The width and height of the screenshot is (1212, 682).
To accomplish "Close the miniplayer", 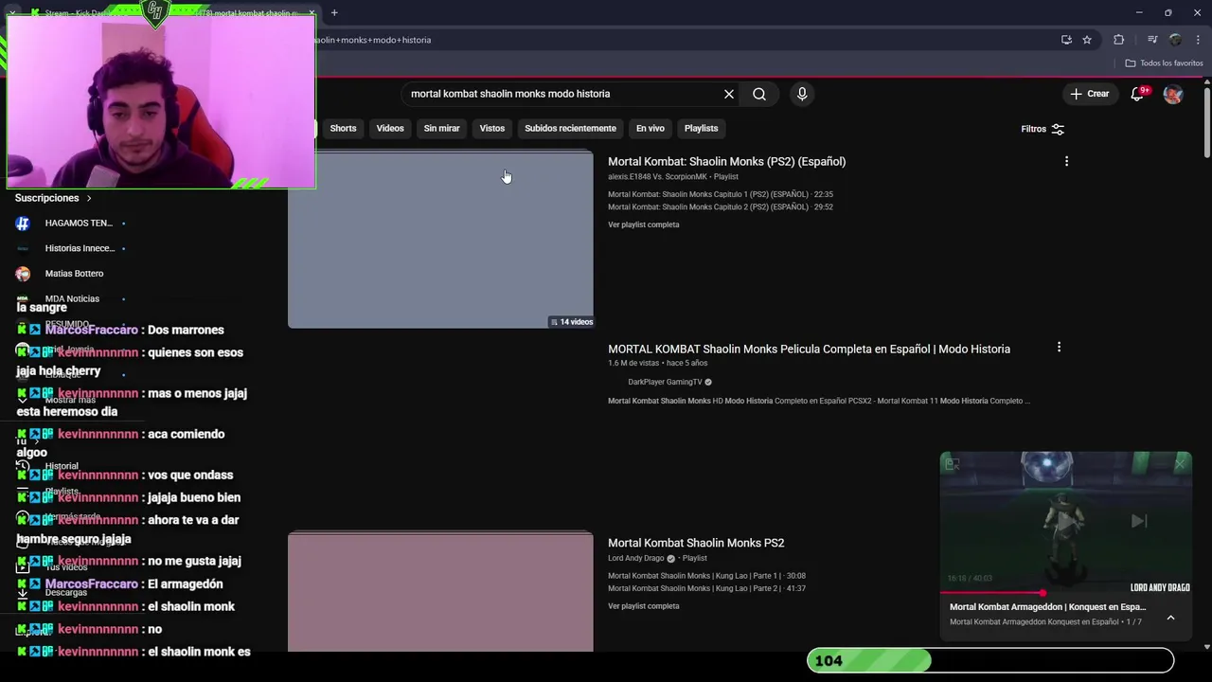I will click(x=1180, y=463).
